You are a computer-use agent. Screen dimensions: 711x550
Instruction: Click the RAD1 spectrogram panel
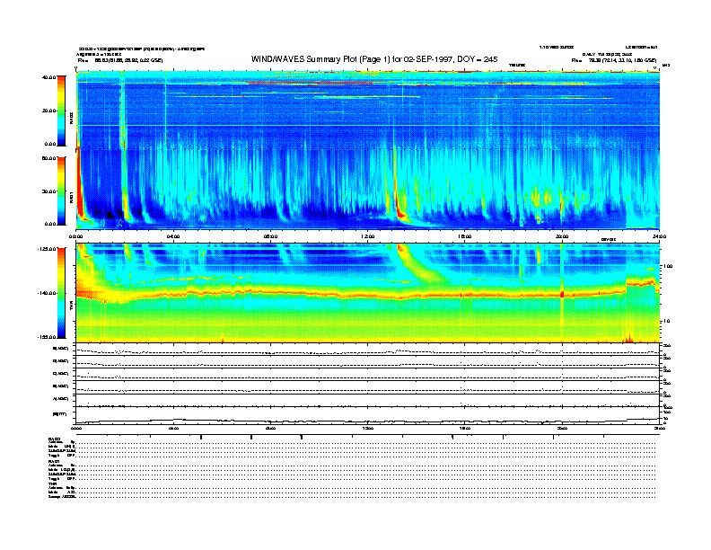click(368, 190)
